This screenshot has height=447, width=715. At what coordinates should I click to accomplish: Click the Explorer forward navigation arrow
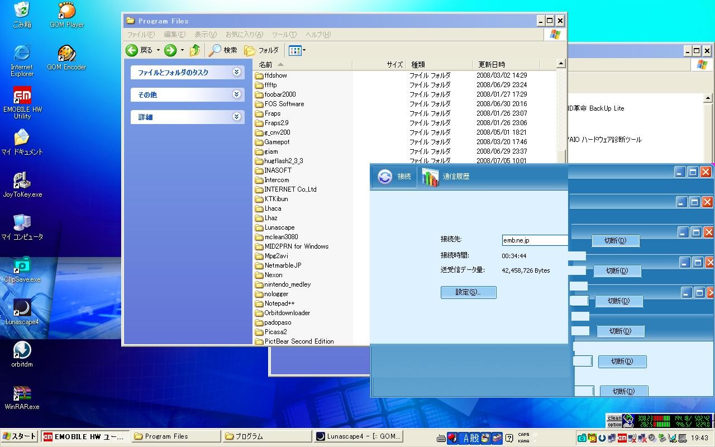[170, 50]
